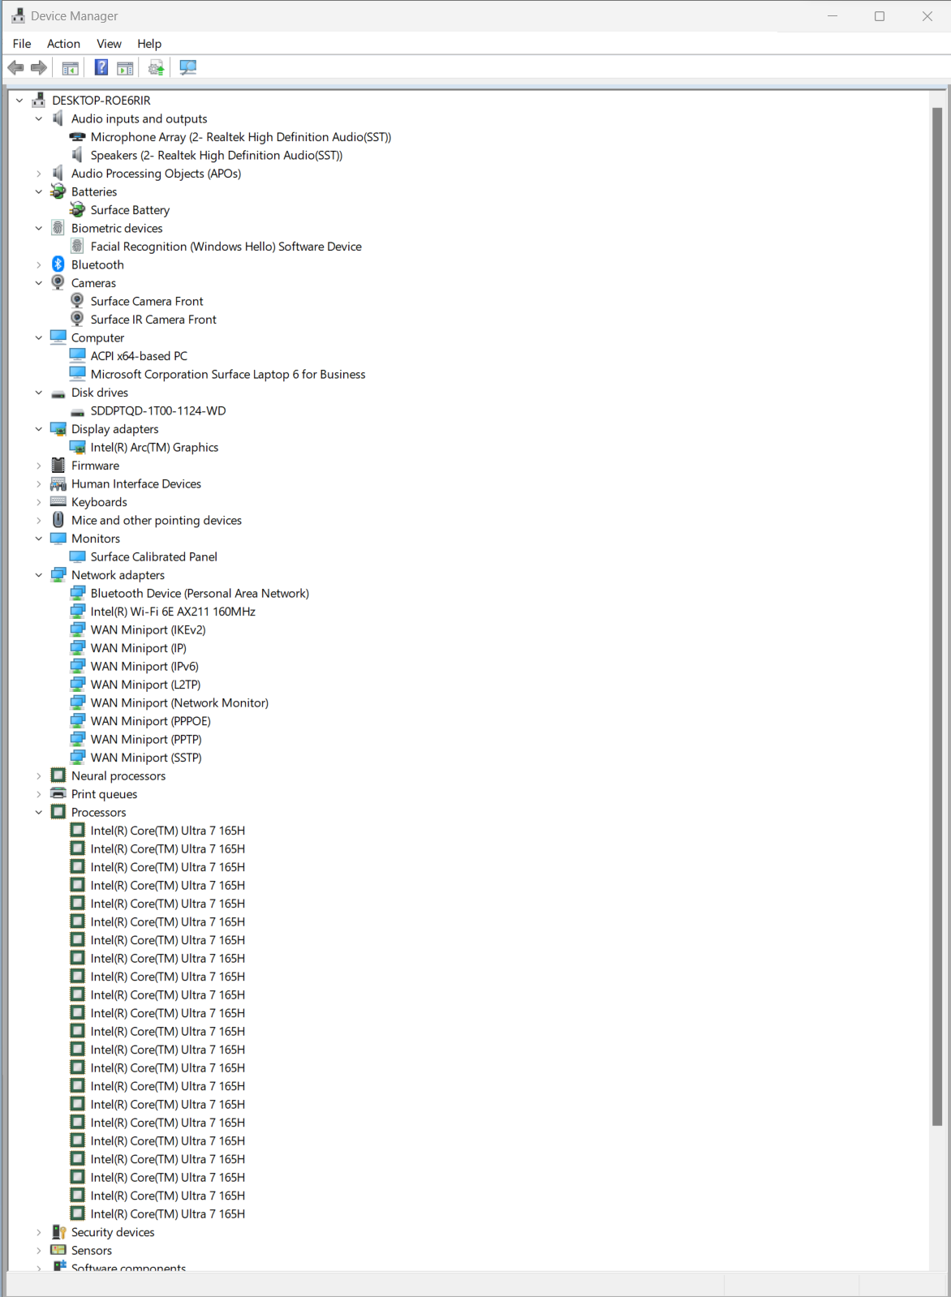This screenshot has width=951, height=1297.
Task: Open the View menu
Action: pyautogui.click(x=109, y=44)
